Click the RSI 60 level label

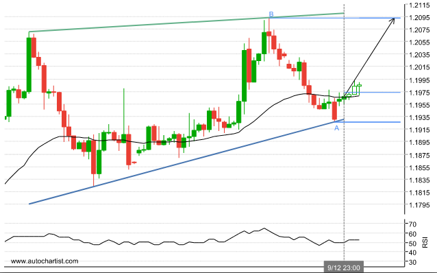[412, 234]
